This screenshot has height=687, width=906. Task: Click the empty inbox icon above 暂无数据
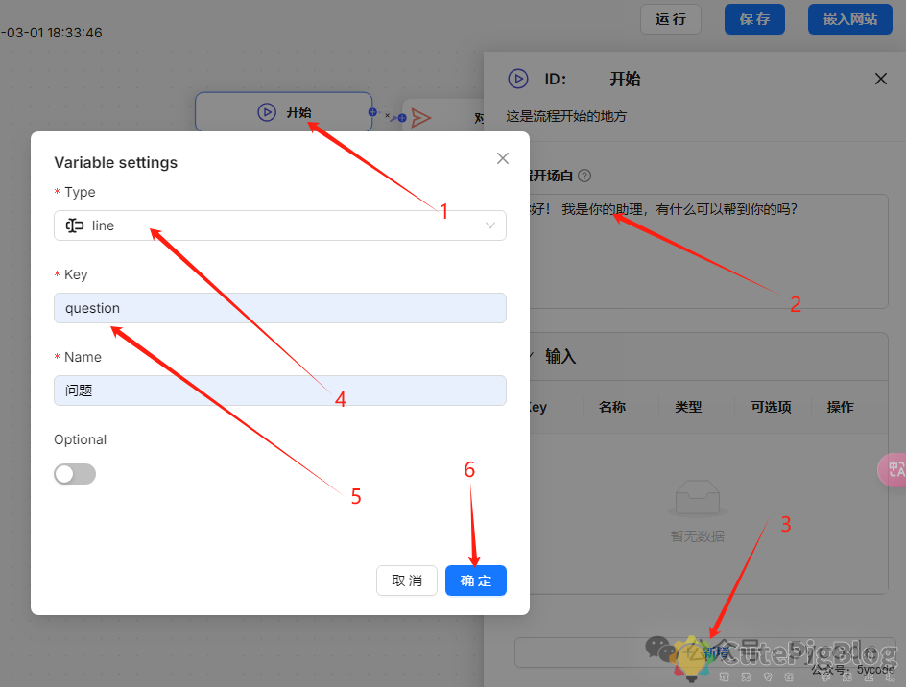click(x=697, y=499)
